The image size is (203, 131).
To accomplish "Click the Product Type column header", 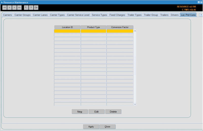I will [x=93, y=27].
